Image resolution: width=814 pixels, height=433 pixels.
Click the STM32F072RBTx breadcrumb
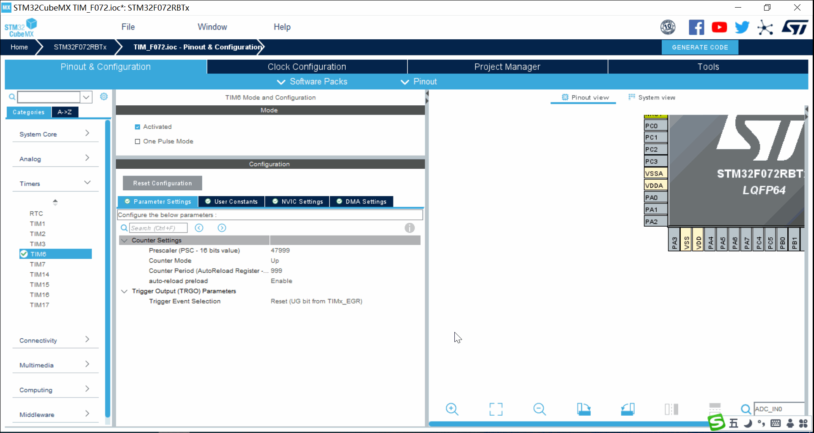[x=80, y=47]
